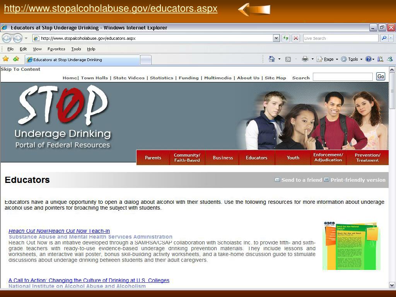Click the STOP Underage Drinking logo
The height and width of the screenshot is (297, 396).
click(x=63, y=117)
